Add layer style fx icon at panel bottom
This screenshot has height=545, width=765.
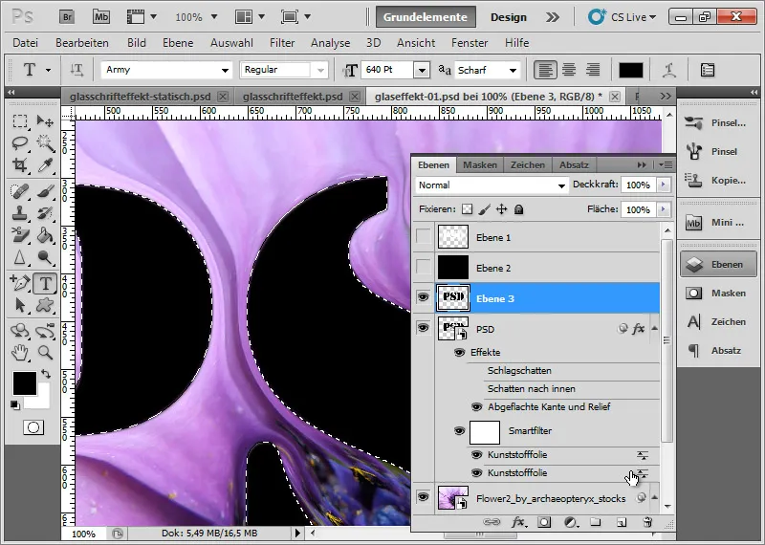tap(518, 523)
